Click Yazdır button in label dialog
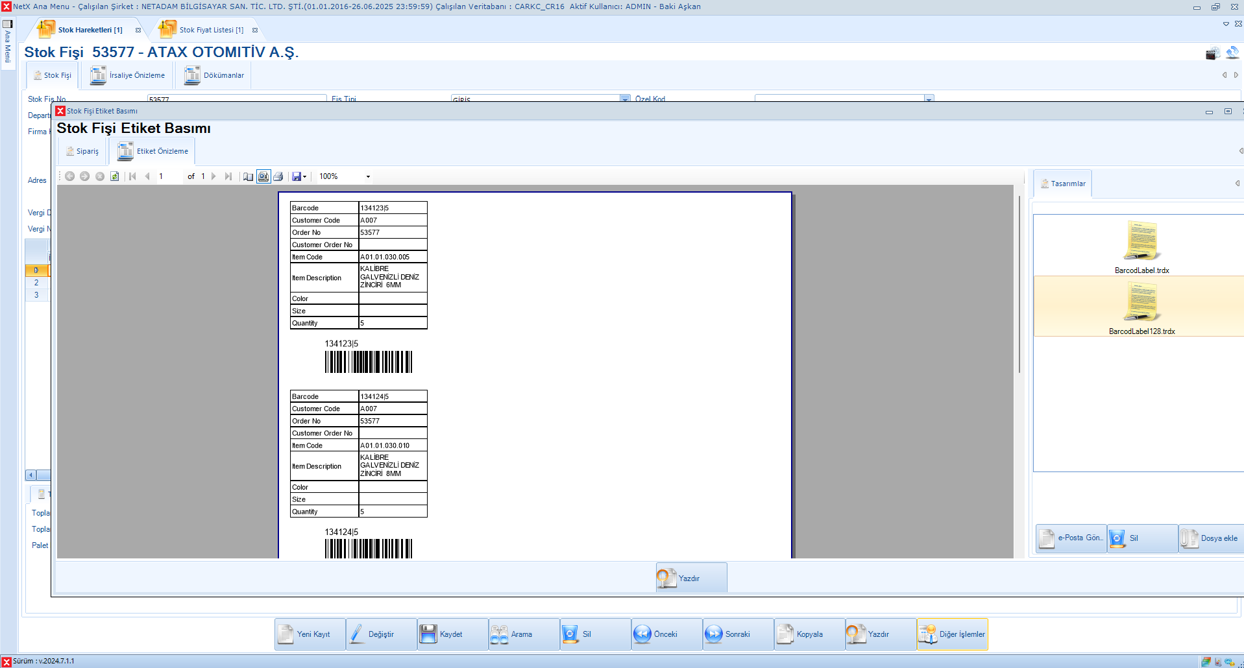 click(691, 578)
